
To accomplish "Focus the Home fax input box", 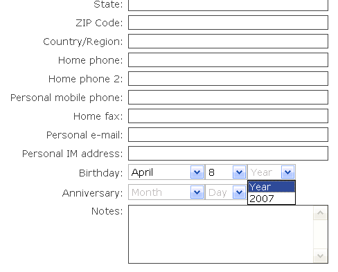I will click(228, 116).
